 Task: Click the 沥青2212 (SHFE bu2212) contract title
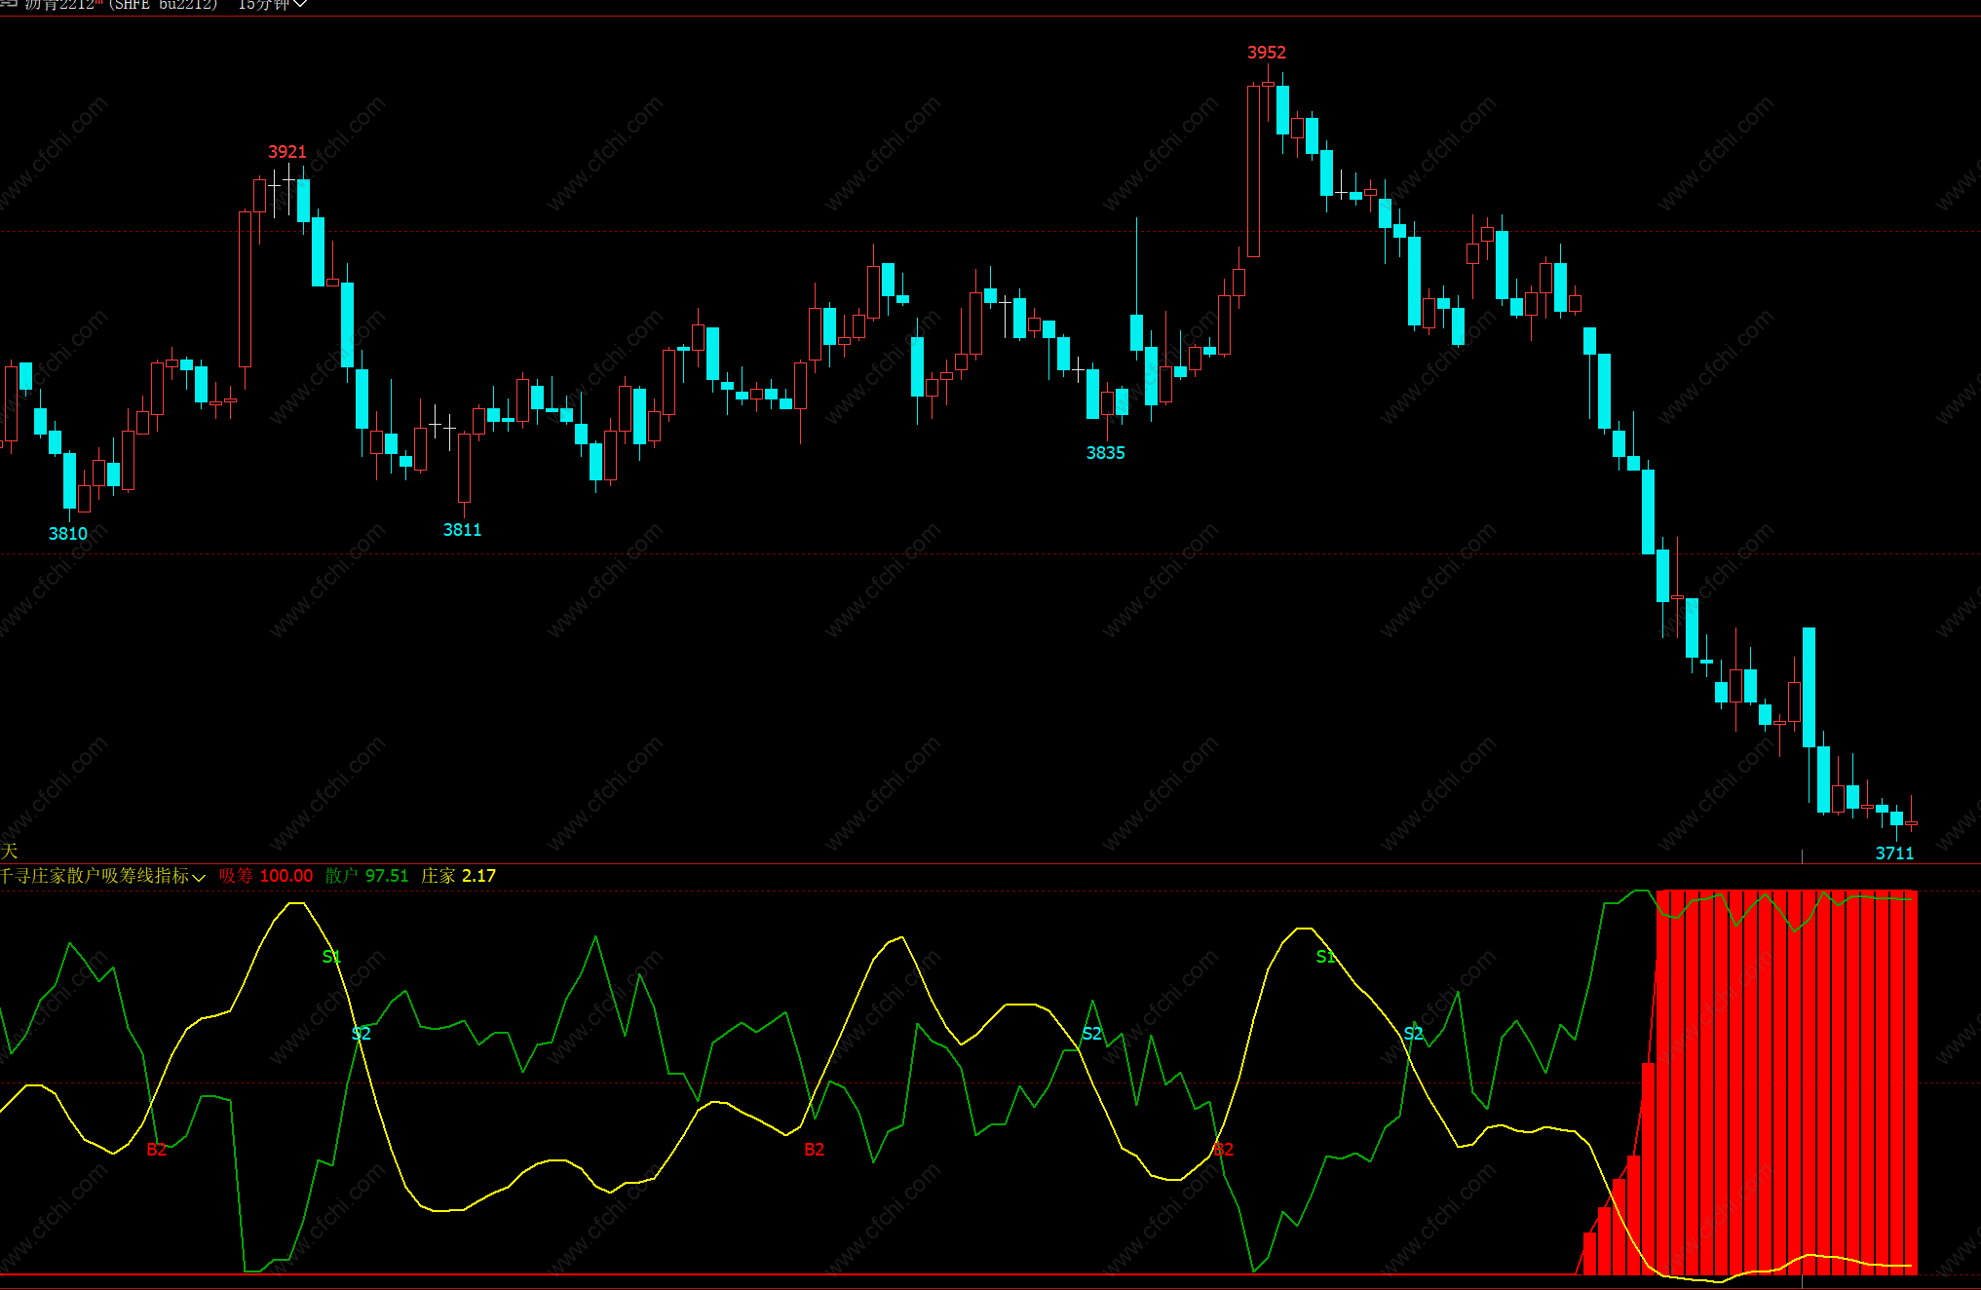[122, 5]
